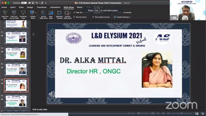
Task: Click the animation star icon beside slide 13
Action: [x=2, y=67]
